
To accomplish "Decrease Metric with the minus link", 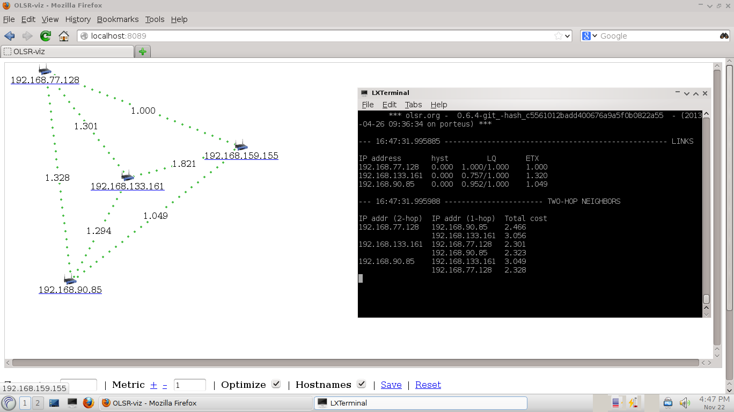I will pyautogui.click(x=165, y=385).
